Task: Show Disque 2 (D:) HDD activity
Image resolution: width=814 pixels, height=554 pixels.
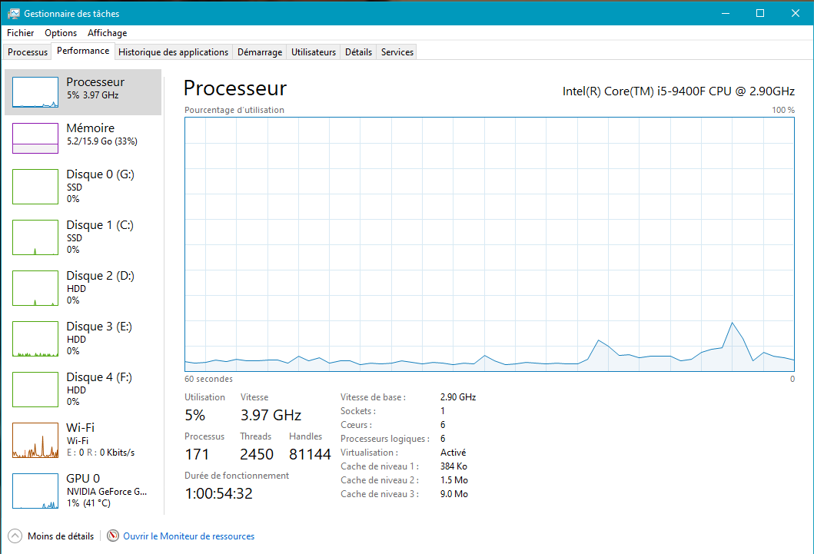Action: (x=35, y=288)
